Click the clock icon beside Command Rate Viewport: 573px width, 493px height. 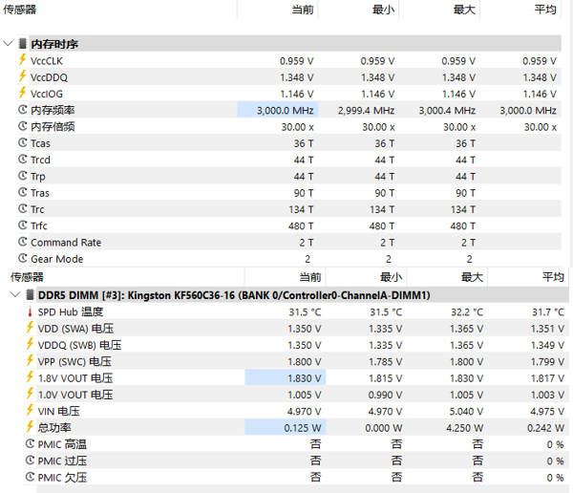(x=23, y=242)
